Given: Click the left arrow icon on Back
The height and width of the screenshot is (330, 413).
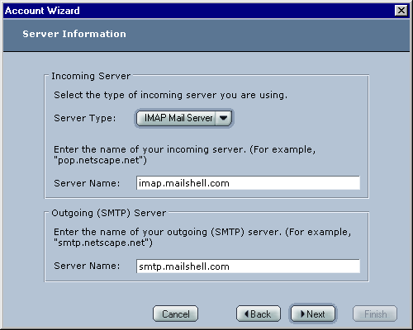Looking at the screenshot, I should click(x=246, y=313).
